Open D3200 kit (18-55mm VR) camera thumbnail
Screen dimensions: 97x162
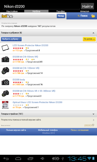[5, 59]
